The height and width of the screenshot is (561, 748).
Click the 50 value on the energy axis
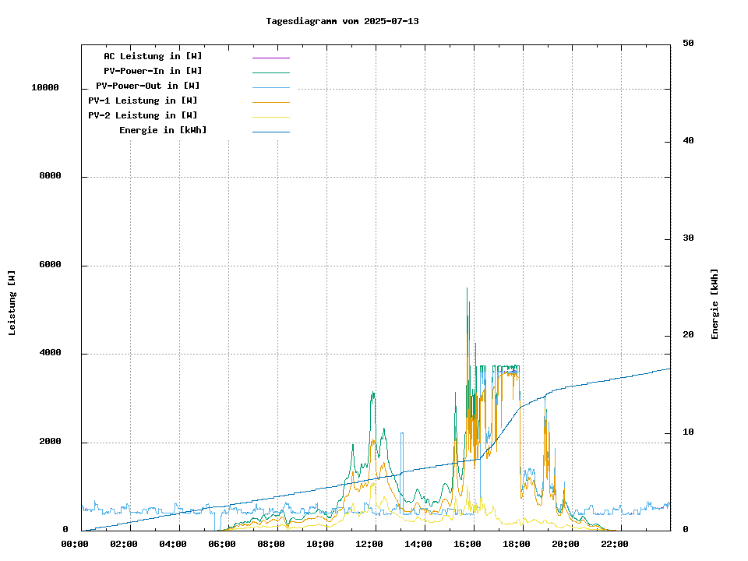click(688, 44)
